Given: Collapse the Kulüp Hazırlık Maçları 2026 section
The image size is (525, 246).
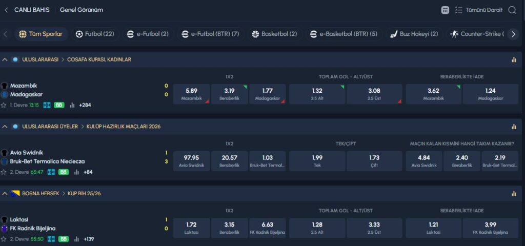Looking at the screenshot, I should (5, 127).
